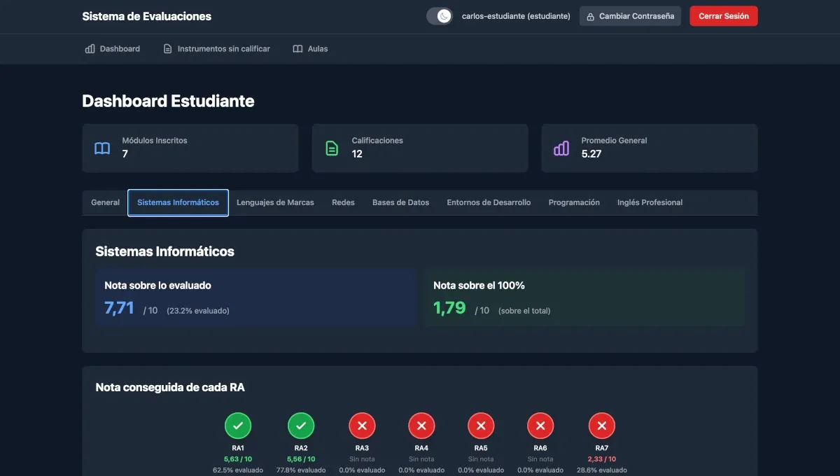Image resolution: width=840 pixels, height=476 pixels.
Task: Click the 62.5% evaluado progress label under RA1
Action: (238, 470)
